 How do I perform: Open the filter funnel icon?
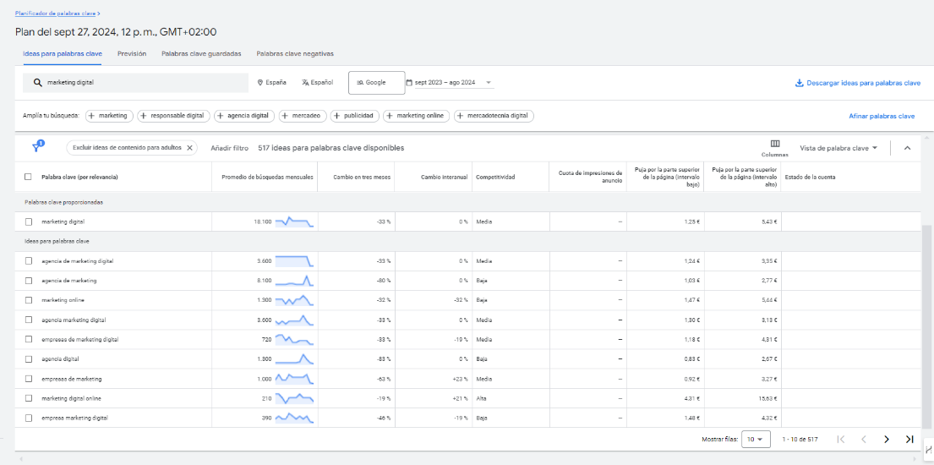coord(37,147)
